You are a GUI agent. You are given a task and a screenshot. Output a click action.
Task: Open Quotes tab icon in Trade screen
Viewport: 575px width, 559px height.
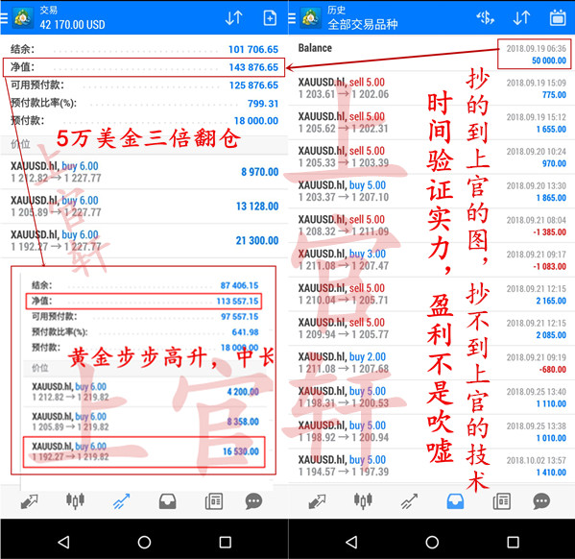coord(29,501)
